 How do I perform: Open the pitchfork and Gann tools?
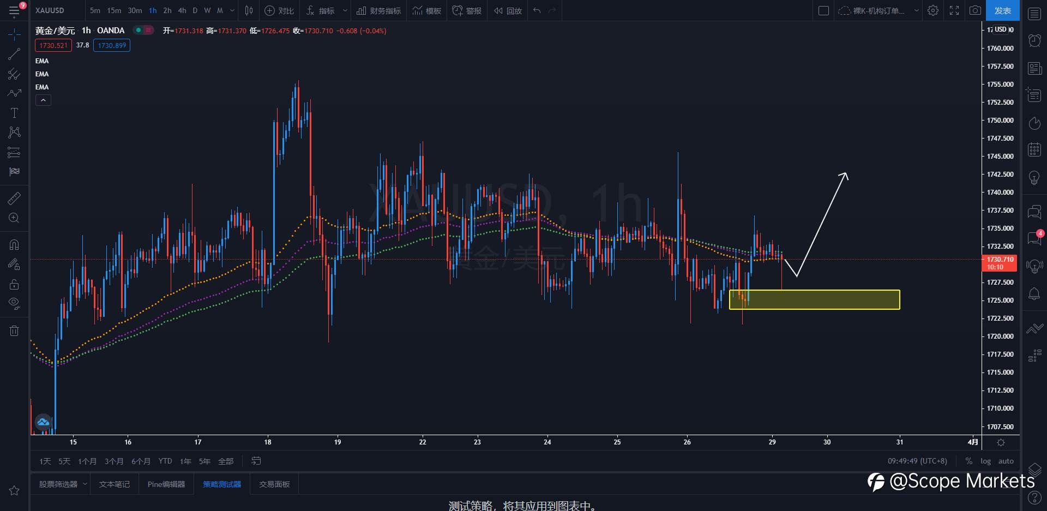pos(14,74)
